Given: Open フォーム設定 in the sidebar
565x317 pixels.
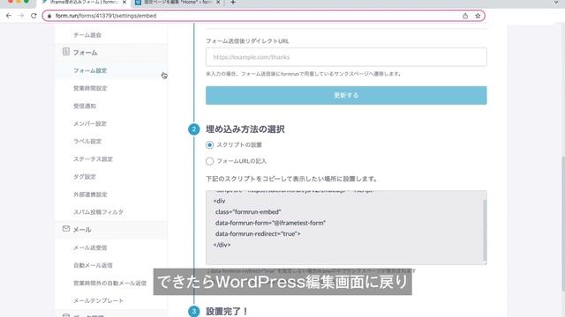Looking at the screenshot, I should (x=90, y=70).
